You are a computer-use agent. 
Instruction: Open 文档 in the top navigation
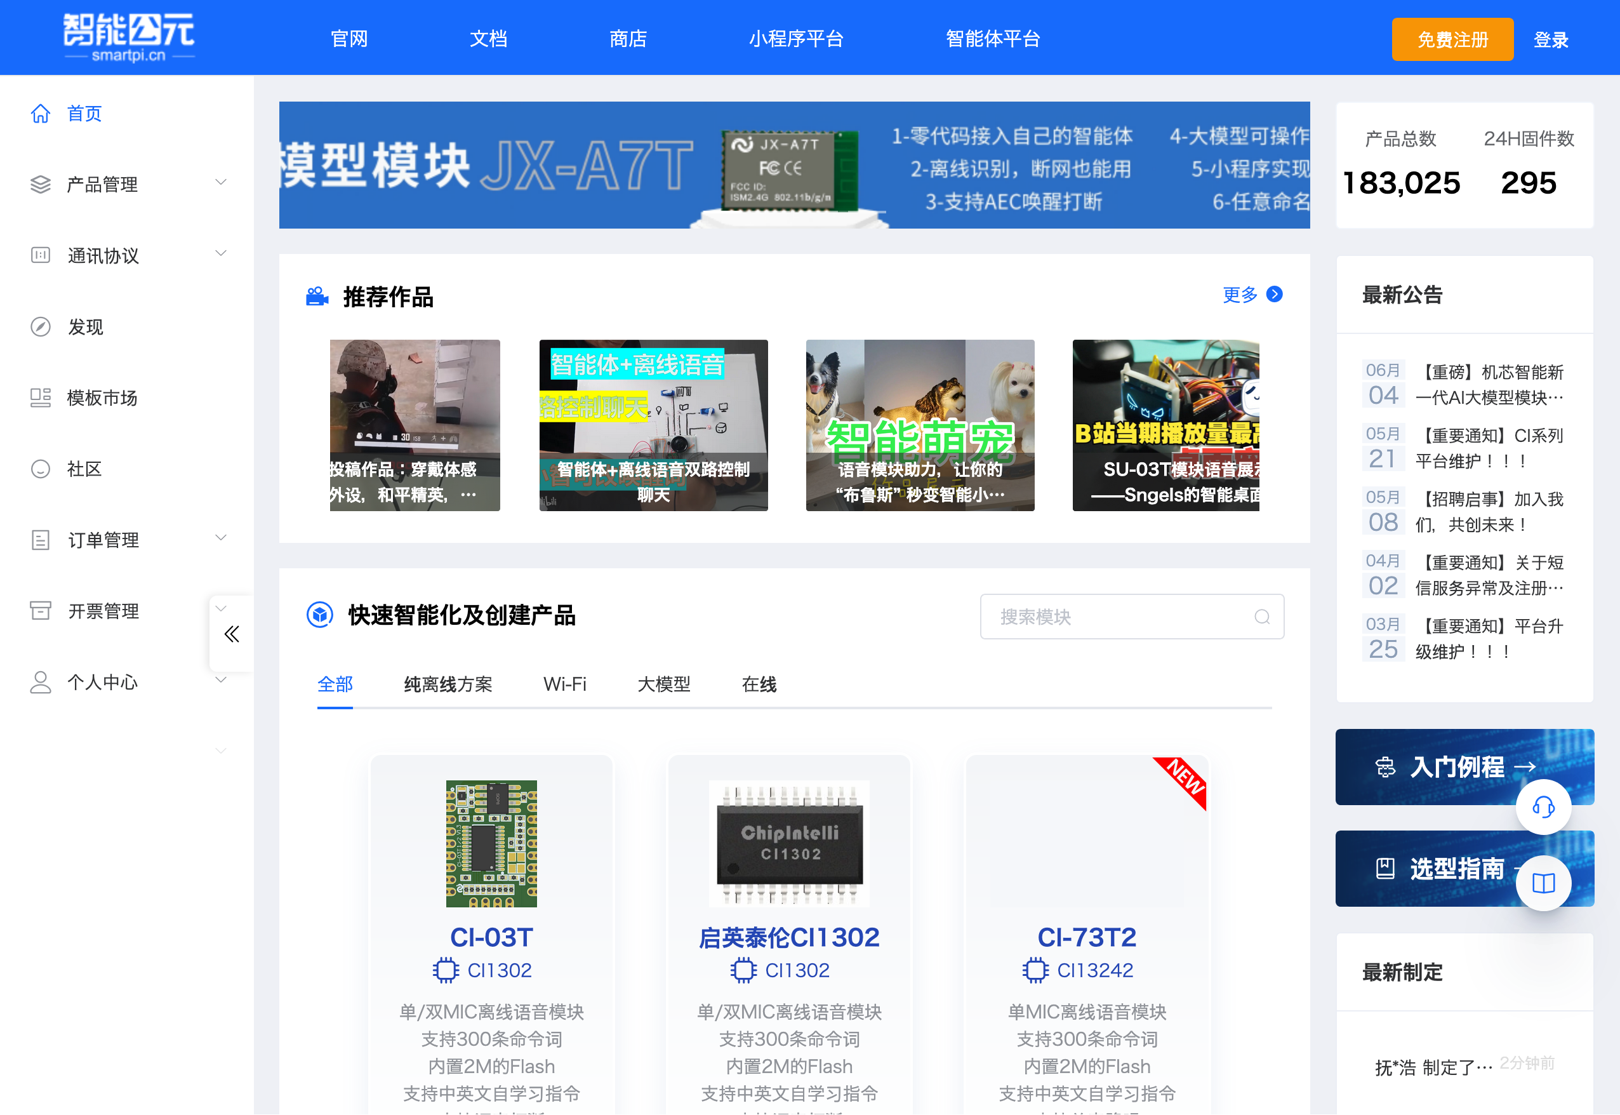488,39
